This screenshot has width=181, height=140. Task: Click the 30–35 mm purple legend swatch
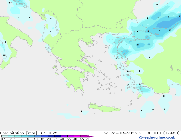pos(64,136)
